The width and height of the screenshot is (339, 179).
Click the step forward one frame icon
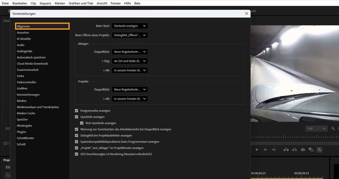[x=265, y=150]
